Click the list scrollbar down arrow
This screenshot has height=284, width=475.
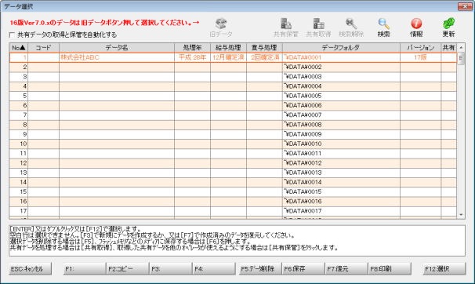(461, 215)
